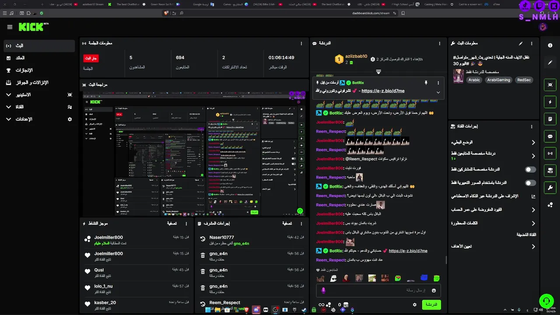This screenshot has width=560, height=315.
Task: Select the Arabic tag
Action: (474, 80)
